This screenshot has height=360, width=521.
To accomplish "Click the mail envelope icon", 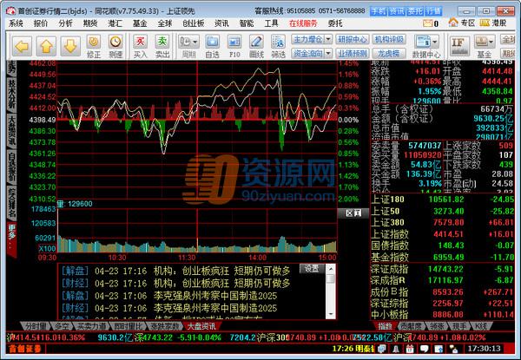I will pyautogui.click(x=428, y=23).
